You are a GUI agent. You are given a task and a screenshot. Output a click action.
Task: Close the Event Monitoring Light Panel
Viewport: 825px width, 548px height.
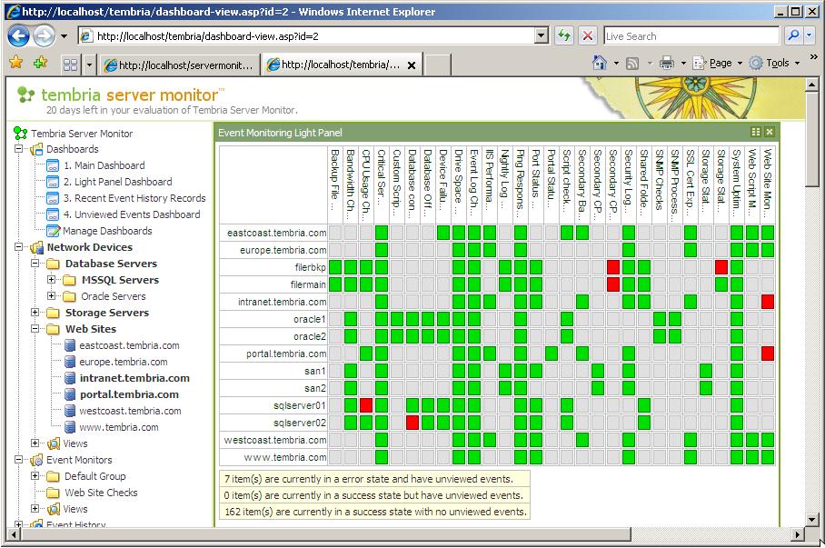[x=770, y=132]
